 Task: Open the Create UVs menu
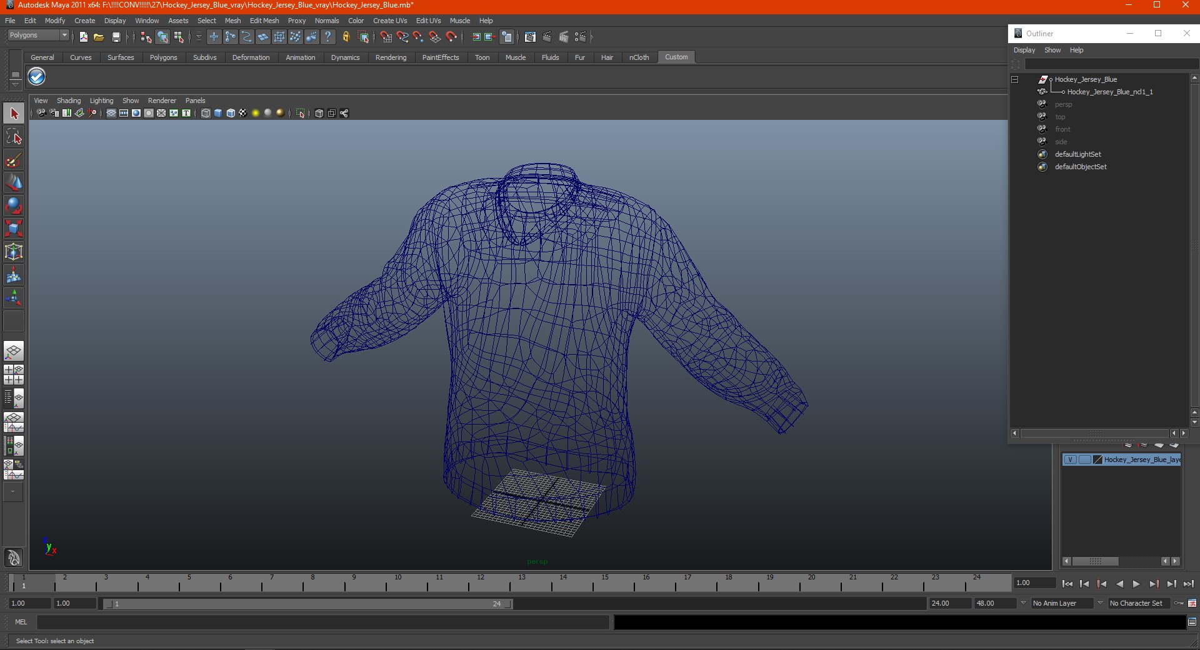(x=390, y=21)
